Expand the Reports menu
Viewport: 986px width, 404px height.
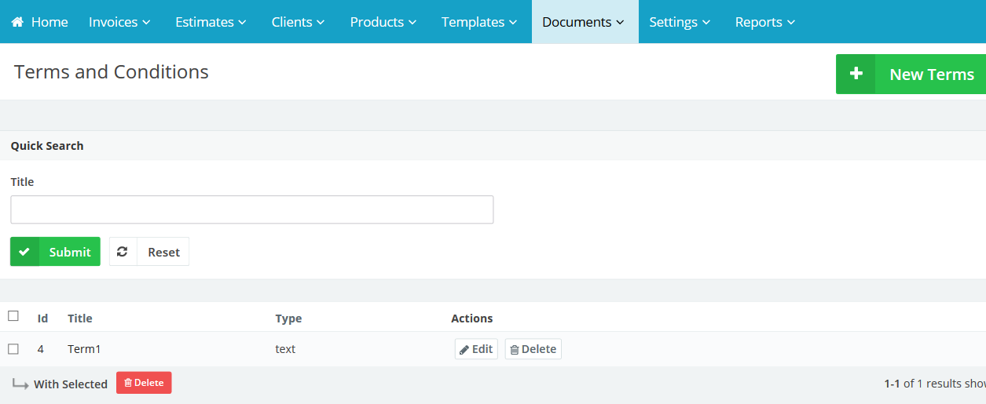[765, 22]
